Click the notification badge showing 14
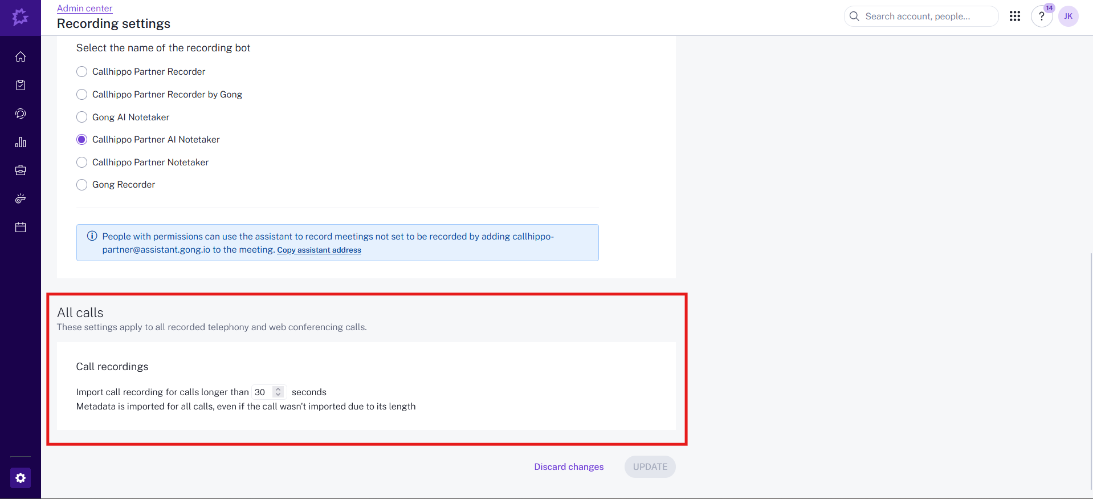The height and width of the screenshot is (499, 1093). [x=1049, y=8]
